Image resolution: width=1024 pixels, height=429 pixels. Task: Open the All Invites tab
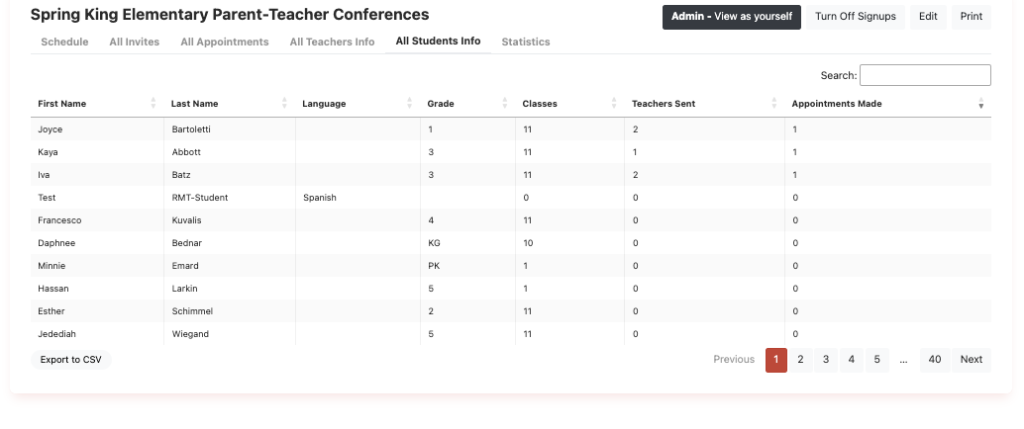click(135, 42)
